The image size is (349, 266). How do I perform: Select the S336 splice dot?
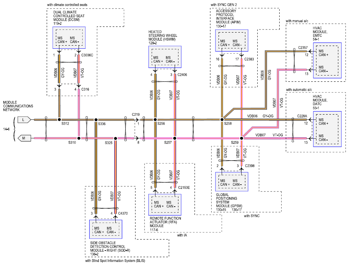coord(96,120)
